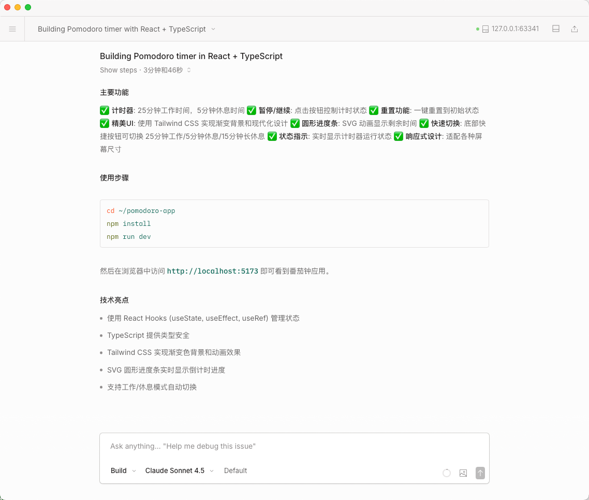Focus the Ask anything input field
Image resolution: width=589 pixels, height=500 pixels.
(x=294, y=446)
